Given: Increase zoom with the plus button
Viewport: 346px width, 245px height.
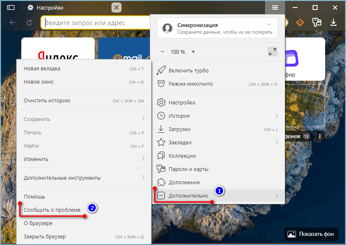Looking at the screenshot, I should 193,52.
